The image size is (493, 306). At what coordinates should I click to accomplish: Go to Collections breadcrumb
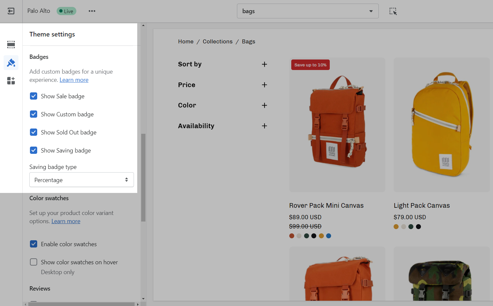point(218,41)
